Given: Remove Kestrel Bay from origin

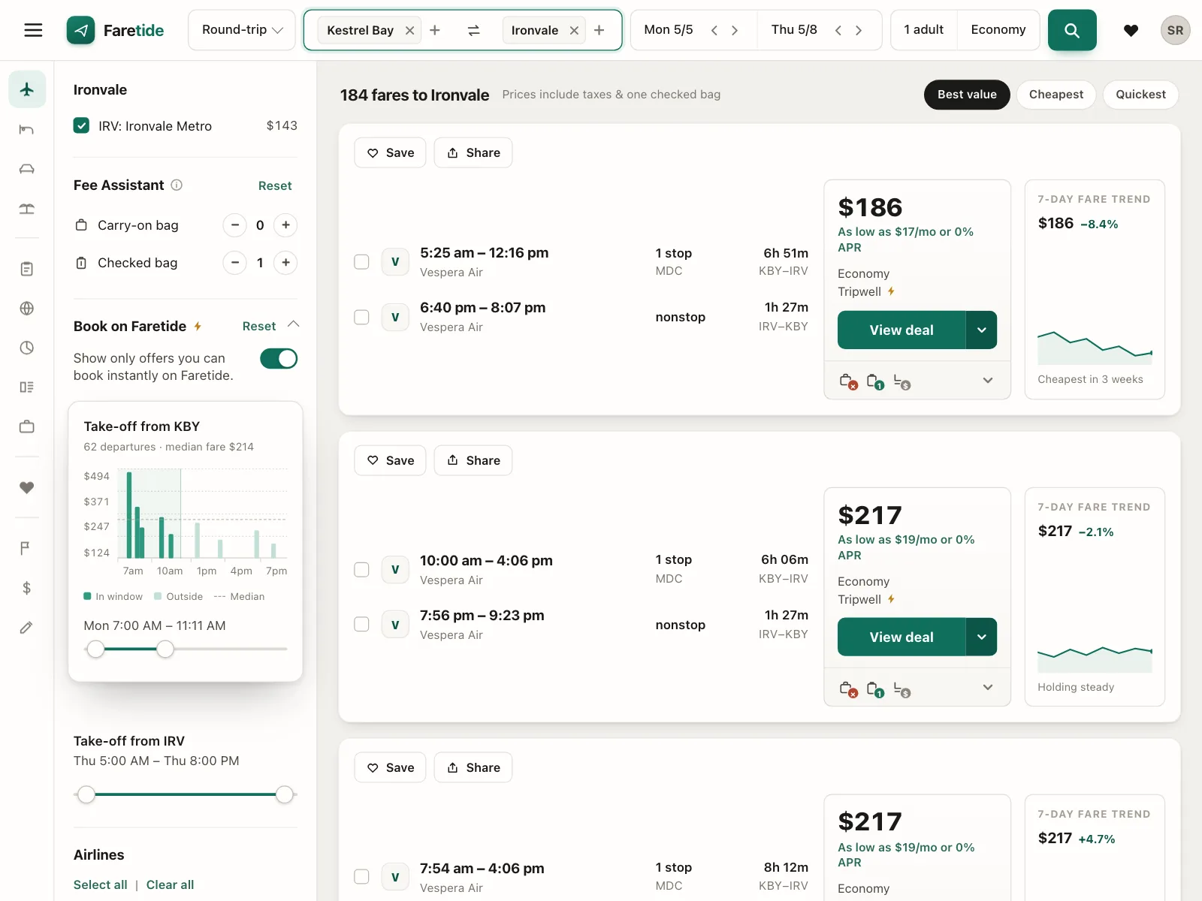Looking at the screenshot, I should click(x=409, y=31).
